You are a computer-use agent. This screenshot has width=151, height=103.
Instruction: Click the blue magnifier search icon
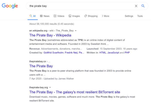tap(143, 6)
